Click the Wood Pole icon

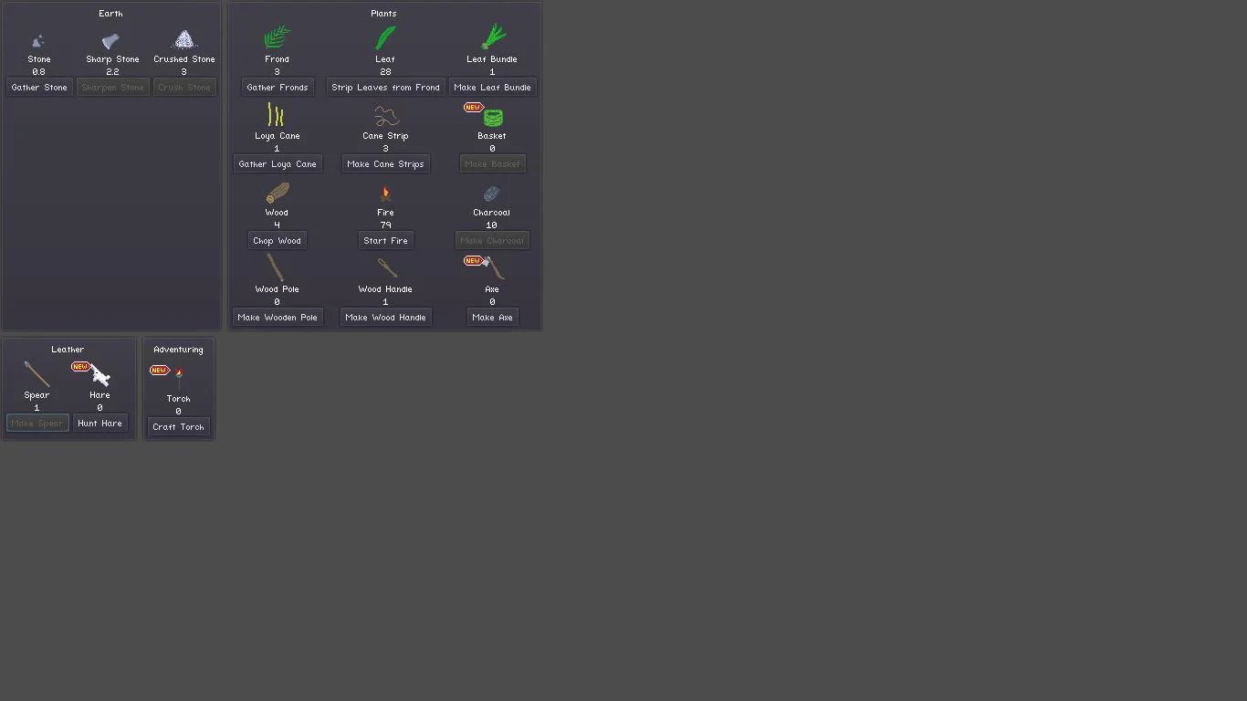click(x=275, y=267)
